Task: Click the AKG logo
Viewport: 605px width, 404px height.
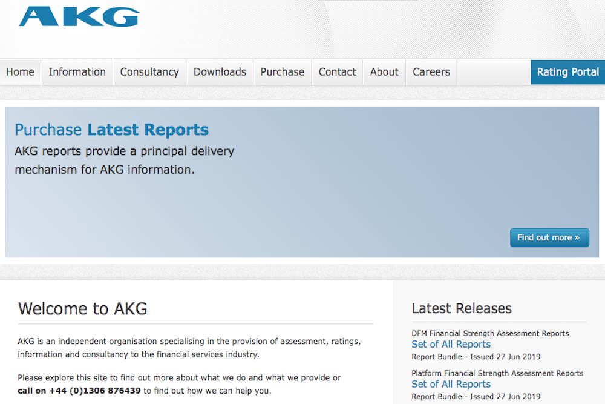Action: pos(79,16)
